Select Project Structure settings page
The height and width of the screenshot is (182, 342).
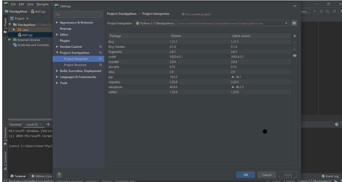point(75,65)
